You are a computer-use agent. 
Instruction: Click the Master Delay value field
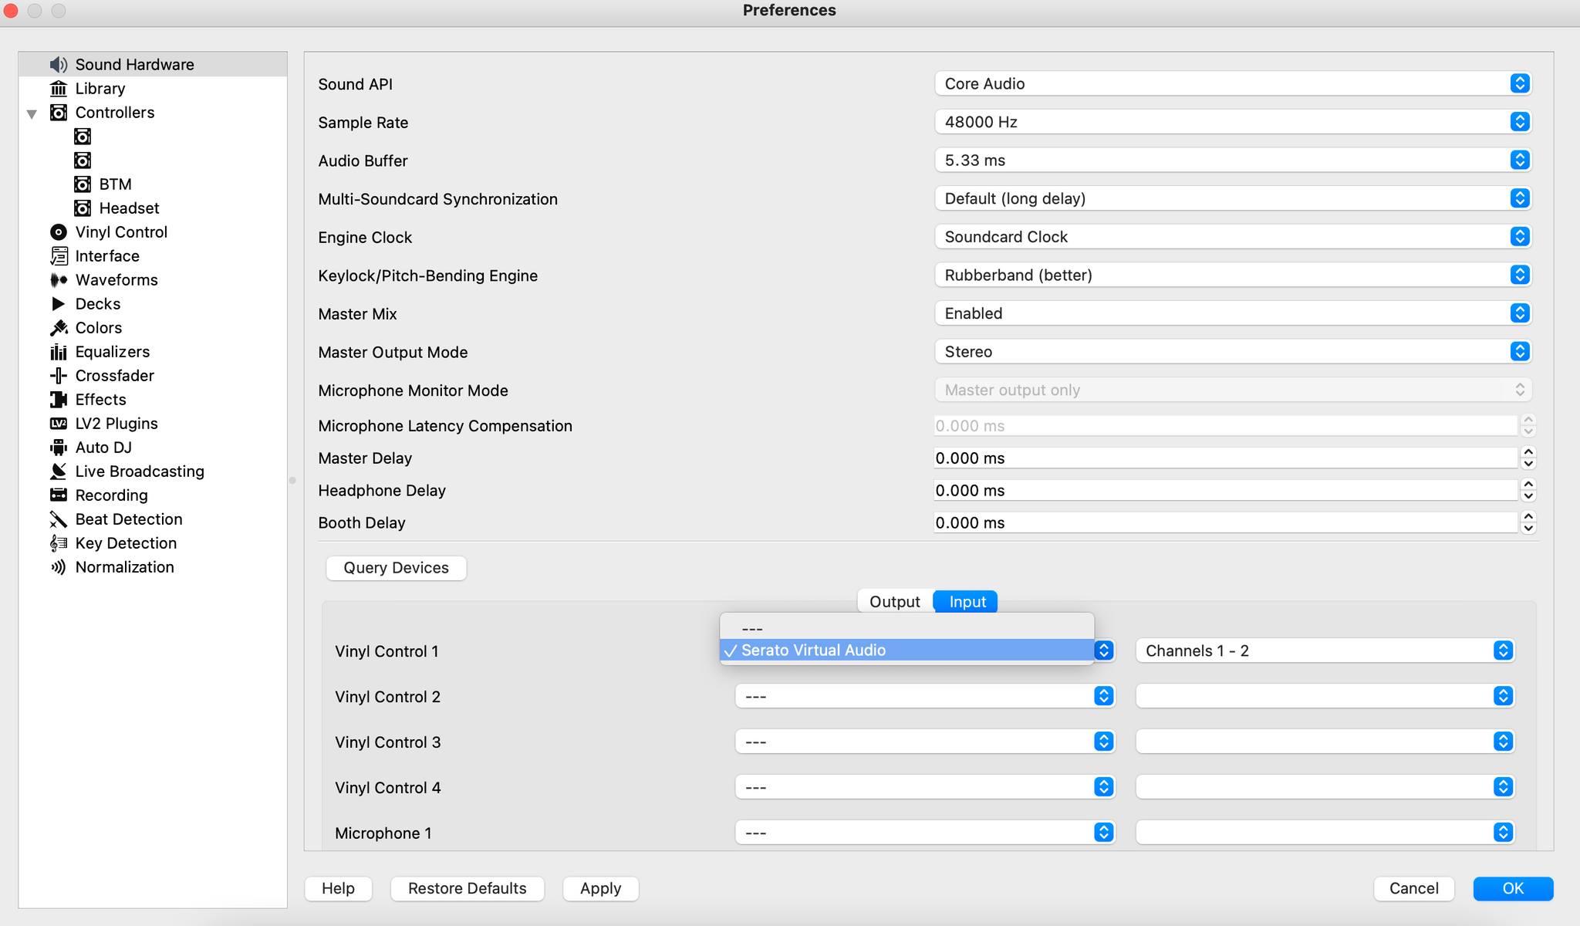[1225, 458]
